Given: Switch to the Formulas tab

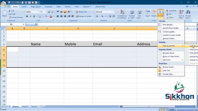Looking at the screenshot, I should [48, 7].
